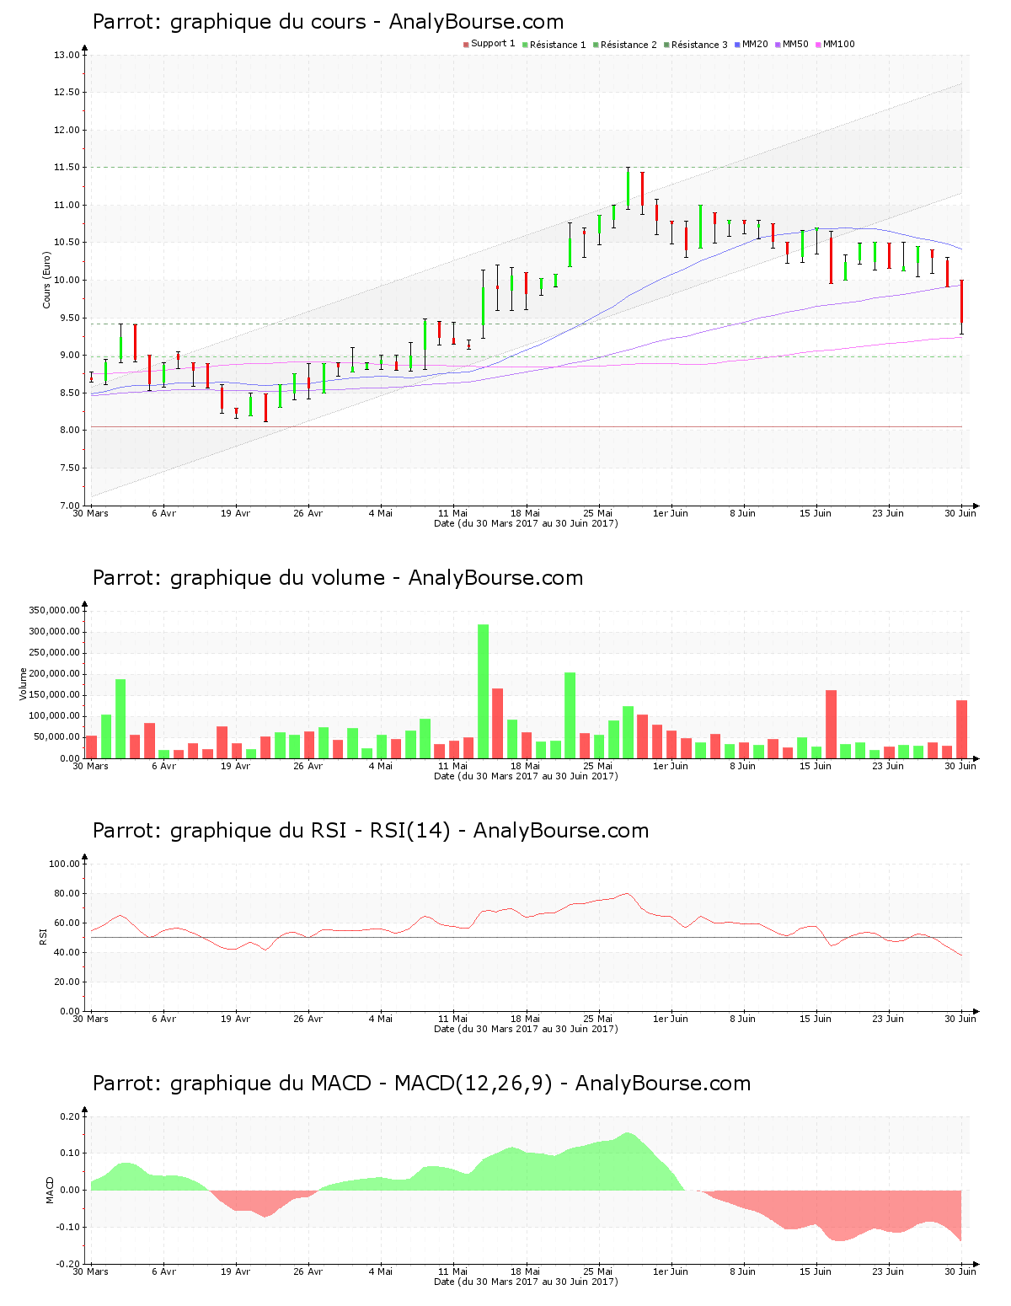
Task: Click the 'Cours (Euro)' axis label
Action: click(x=47, y=281)
